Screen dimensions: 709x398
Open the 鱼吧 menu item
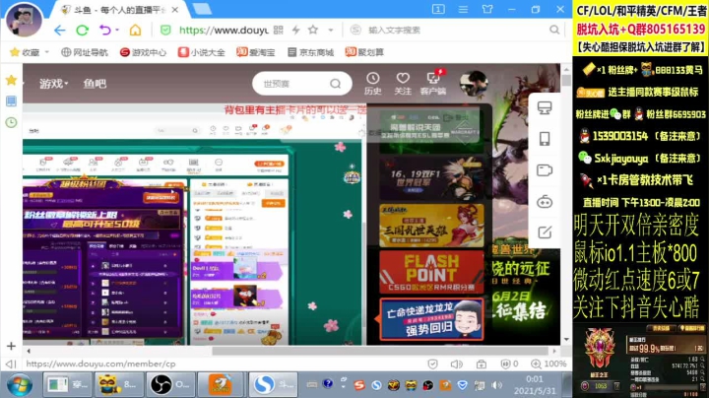tap(95, 84)
